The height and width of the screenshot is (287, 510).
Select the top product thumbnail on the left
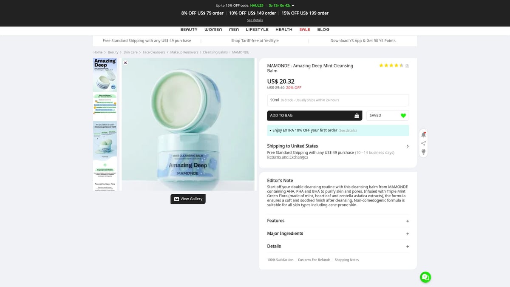point(105,74)
